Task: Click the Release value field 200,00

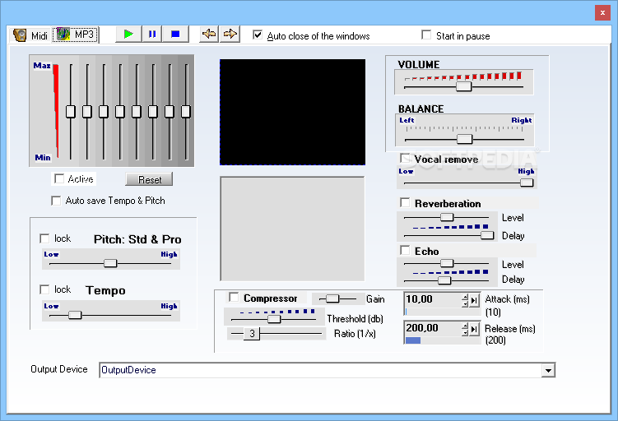Action: pyautogui.click(x=433, y=328)
